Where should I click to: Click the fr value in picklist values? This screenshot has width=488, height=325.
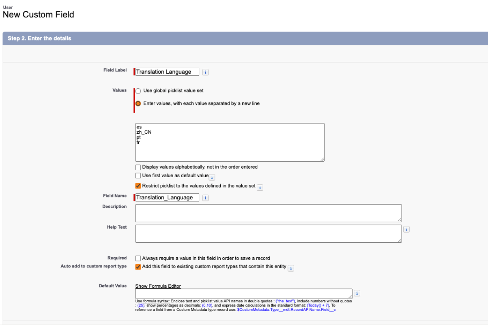click(138, 143)
